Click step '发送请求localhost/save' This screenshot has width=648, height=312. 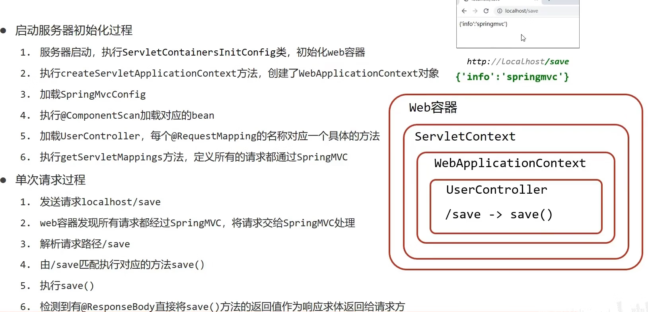click(x=100, y=202)
